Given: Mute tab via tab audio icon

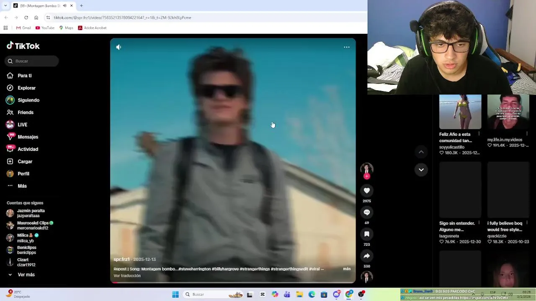Looking at the screenshot, I should tap(64, 5).
